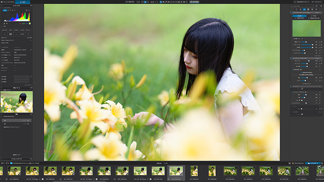Collapse the Advanced History chevron
The height and width of the screenshot is (182, 324).
click(2, 116)
